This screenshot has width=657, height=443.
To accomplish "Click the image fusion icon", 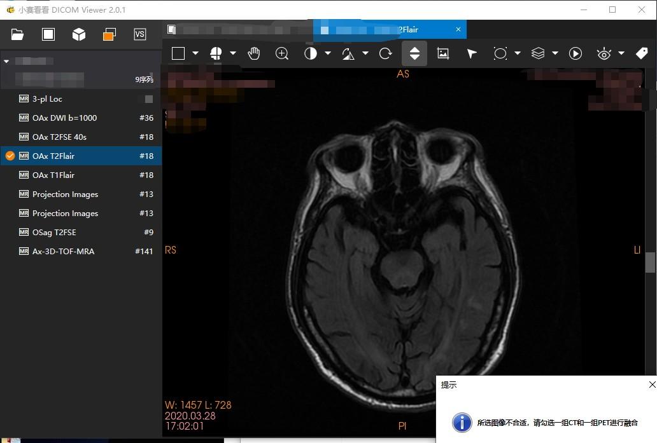I will (109, 34).
